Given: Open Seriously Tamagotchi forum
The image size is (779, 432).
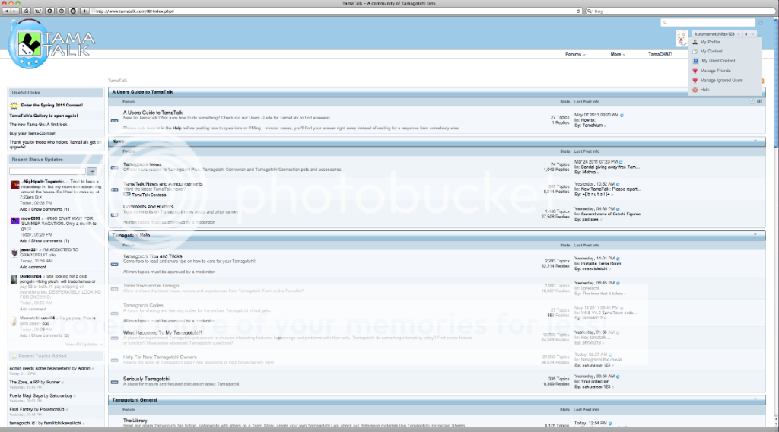Looking at the screenshot, I should (146, 379).
